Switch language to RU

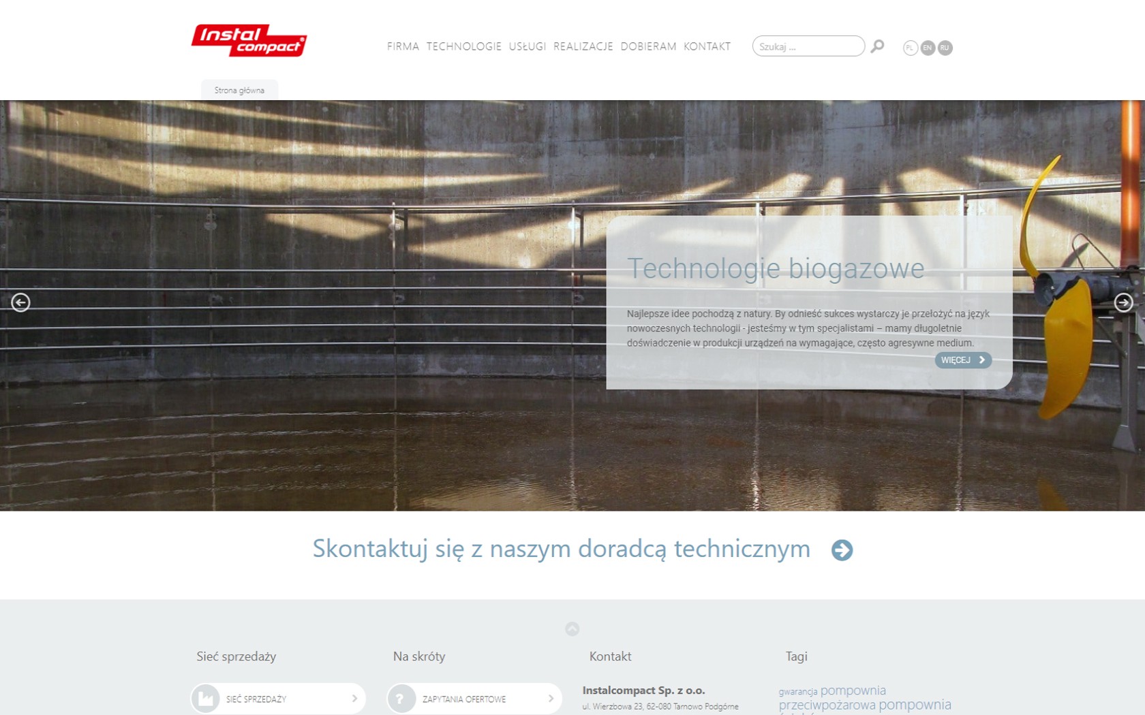coord(945,48)
